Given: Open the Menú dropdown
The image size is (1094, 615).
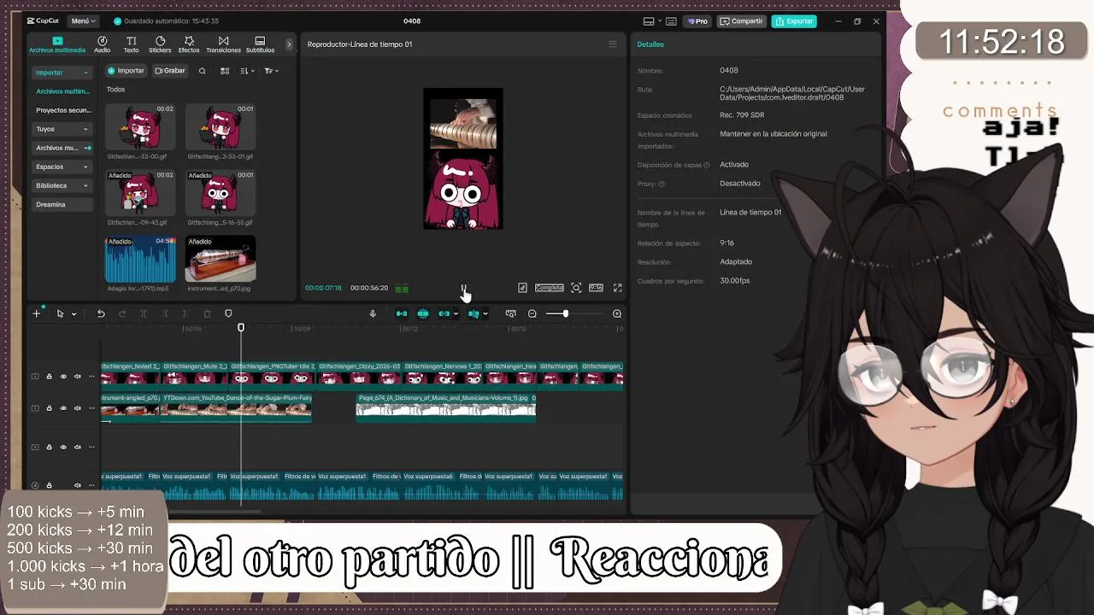Looking at the screenshot, I should [x=83, y=21].
